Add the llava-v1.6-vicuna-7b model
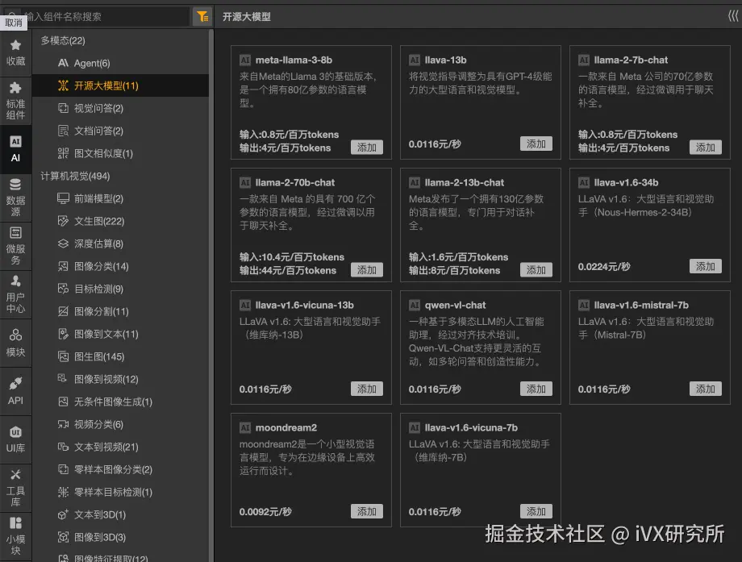This screenshot has width=742, height=562. coord(536,511)
